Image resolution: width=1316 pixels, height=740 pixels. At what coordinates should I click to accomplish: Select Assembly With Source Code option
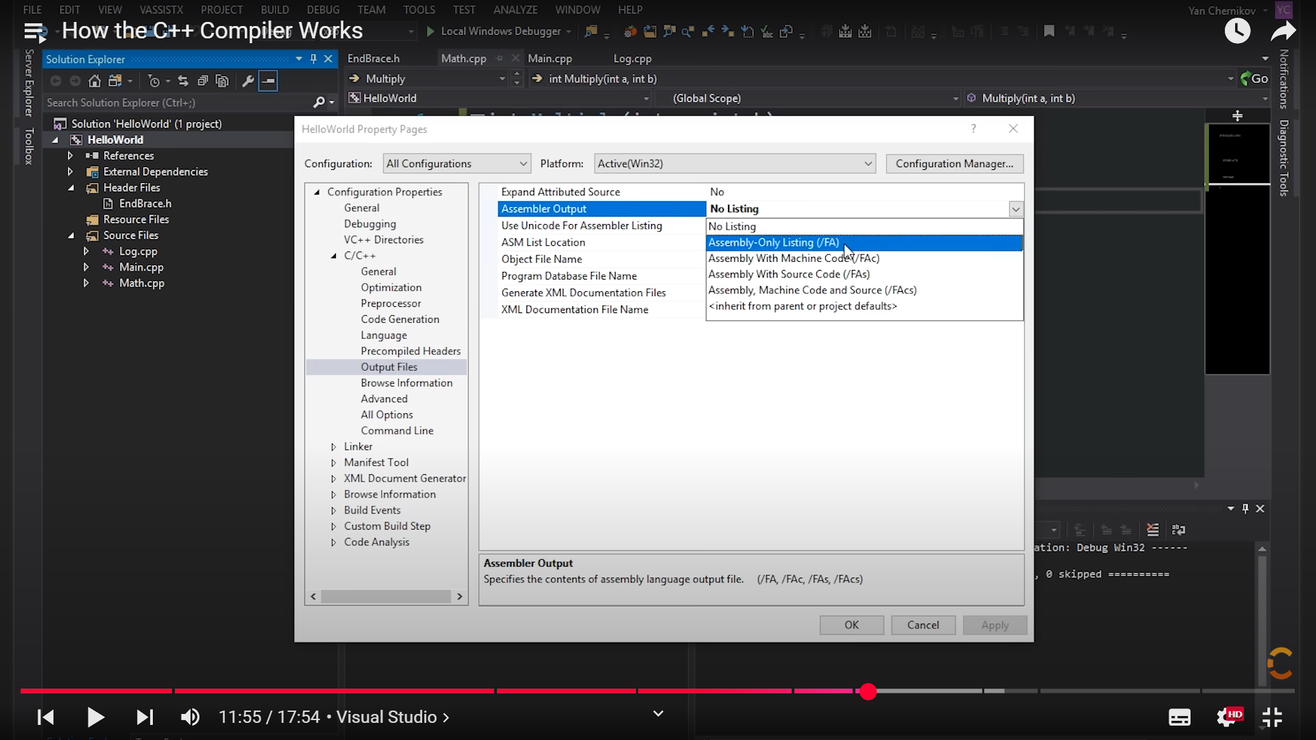pos(789,274)
